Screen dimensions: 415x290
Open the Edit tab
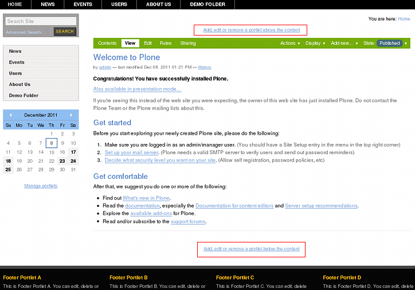click(x=148, y=43)
